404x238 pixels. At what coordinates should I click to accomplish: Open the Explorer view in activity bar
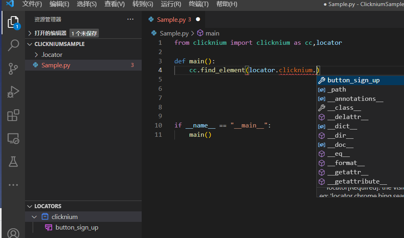point(13,23)
